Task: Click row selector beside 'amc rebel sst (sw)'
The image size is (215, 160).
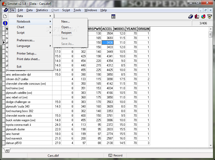Action: [4, 97]
